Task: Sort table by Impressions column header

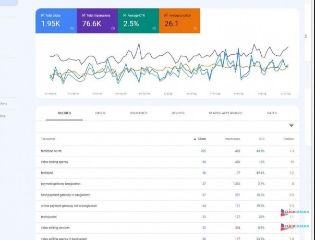Action: click(x=232, y=139)
